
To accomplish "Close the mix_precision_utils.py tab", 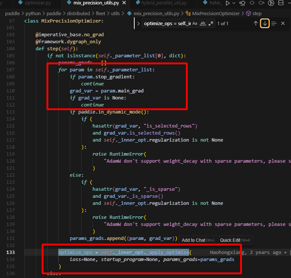I will 125,3.
